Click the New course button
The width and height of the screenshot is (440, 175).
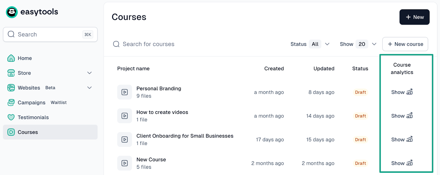[405, 44]
